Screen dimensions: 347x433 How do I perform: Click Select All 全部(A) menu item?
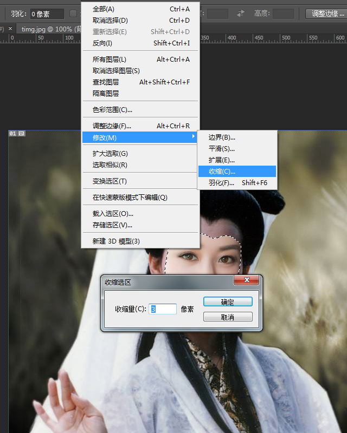[140, 9]
